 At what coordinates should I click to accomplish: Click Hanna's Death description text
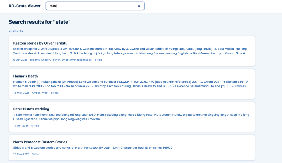[x=131, y=84]
